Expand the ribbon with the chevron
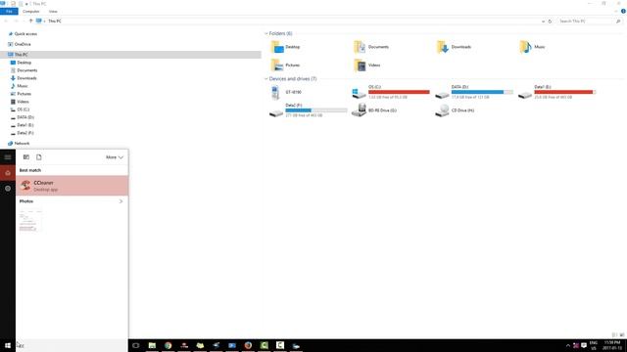The width and height of the screenshot is (627, 352). click(616, 11)
